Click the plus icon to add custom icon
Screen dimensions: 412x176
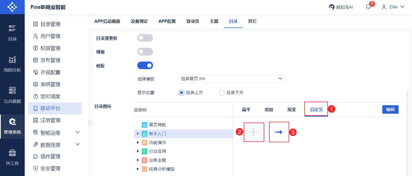tap(253, 132)
